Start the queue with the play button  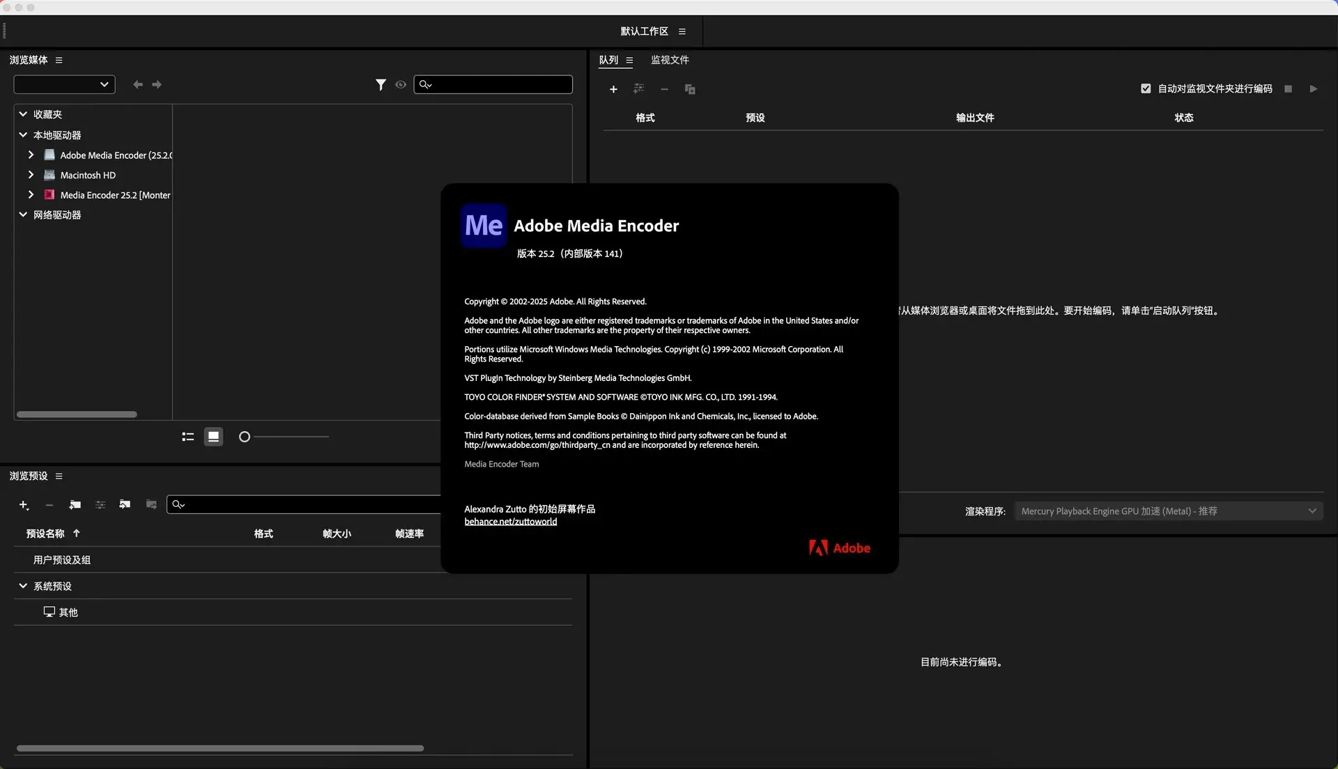1313,88
